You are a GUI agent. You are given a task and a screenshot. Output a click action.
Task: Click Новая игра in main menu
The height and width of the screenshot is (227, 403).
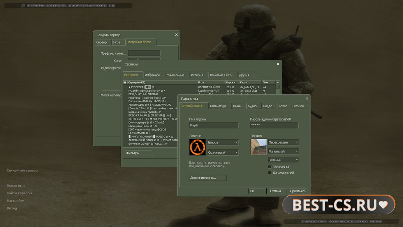click(16, 186)
